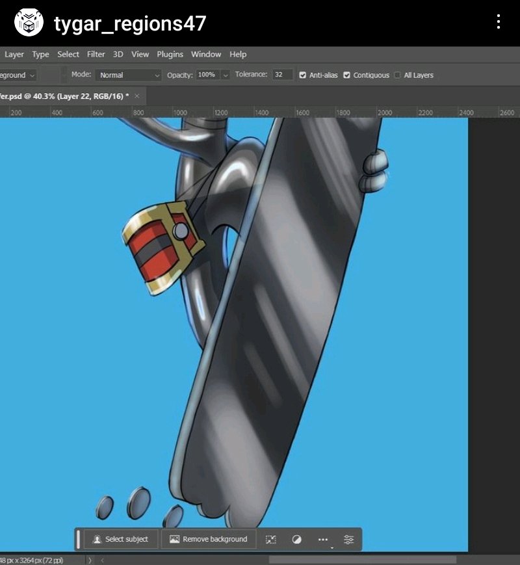Open the three-dot overflow menu at top right
Viewport: 520px width, 565px height.
(499, 22)
